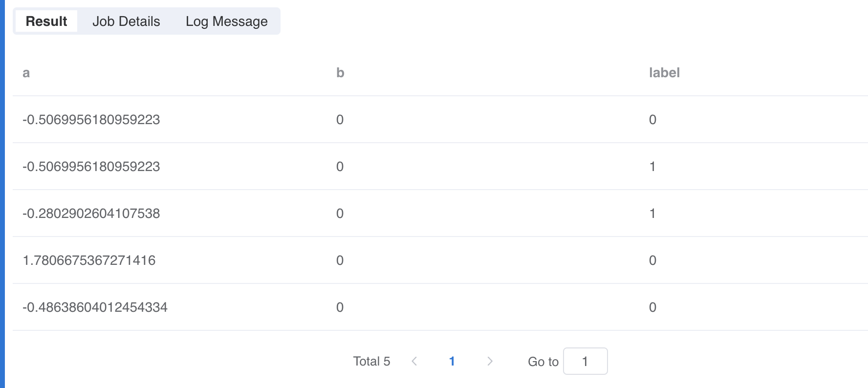
Task: Click the label value in the second row
Action: [x=652, y=167]
